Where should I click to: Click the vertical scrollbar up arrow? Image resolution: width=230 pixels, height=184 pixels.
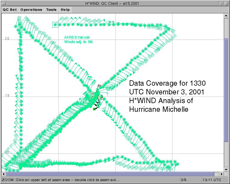pos(226,16)
